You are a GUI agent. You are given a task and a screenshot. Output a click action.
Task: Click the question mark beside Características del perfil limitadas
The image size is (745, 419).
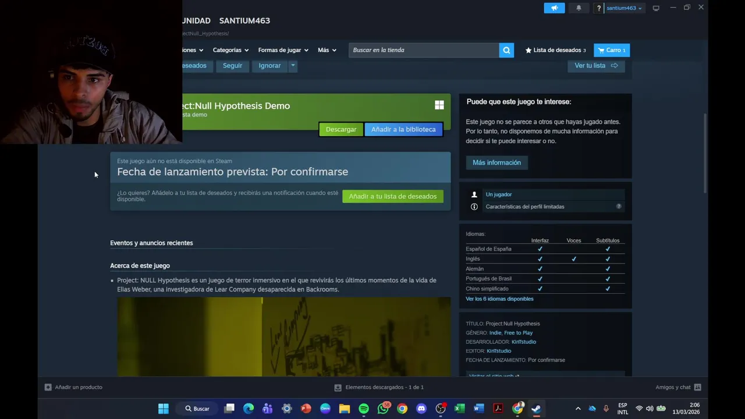tap(619, 207)
